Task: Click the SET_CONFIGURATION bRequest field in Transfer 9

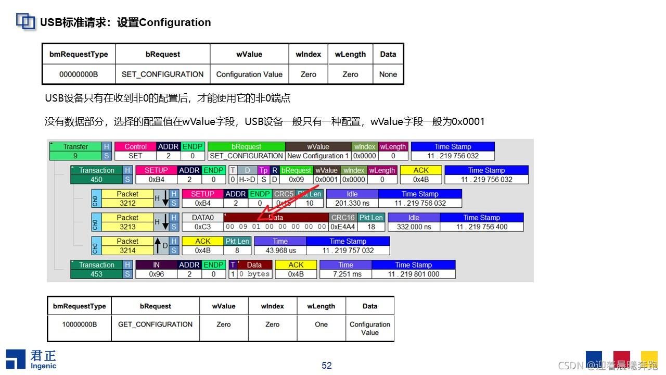Action: tap(246, 151)
